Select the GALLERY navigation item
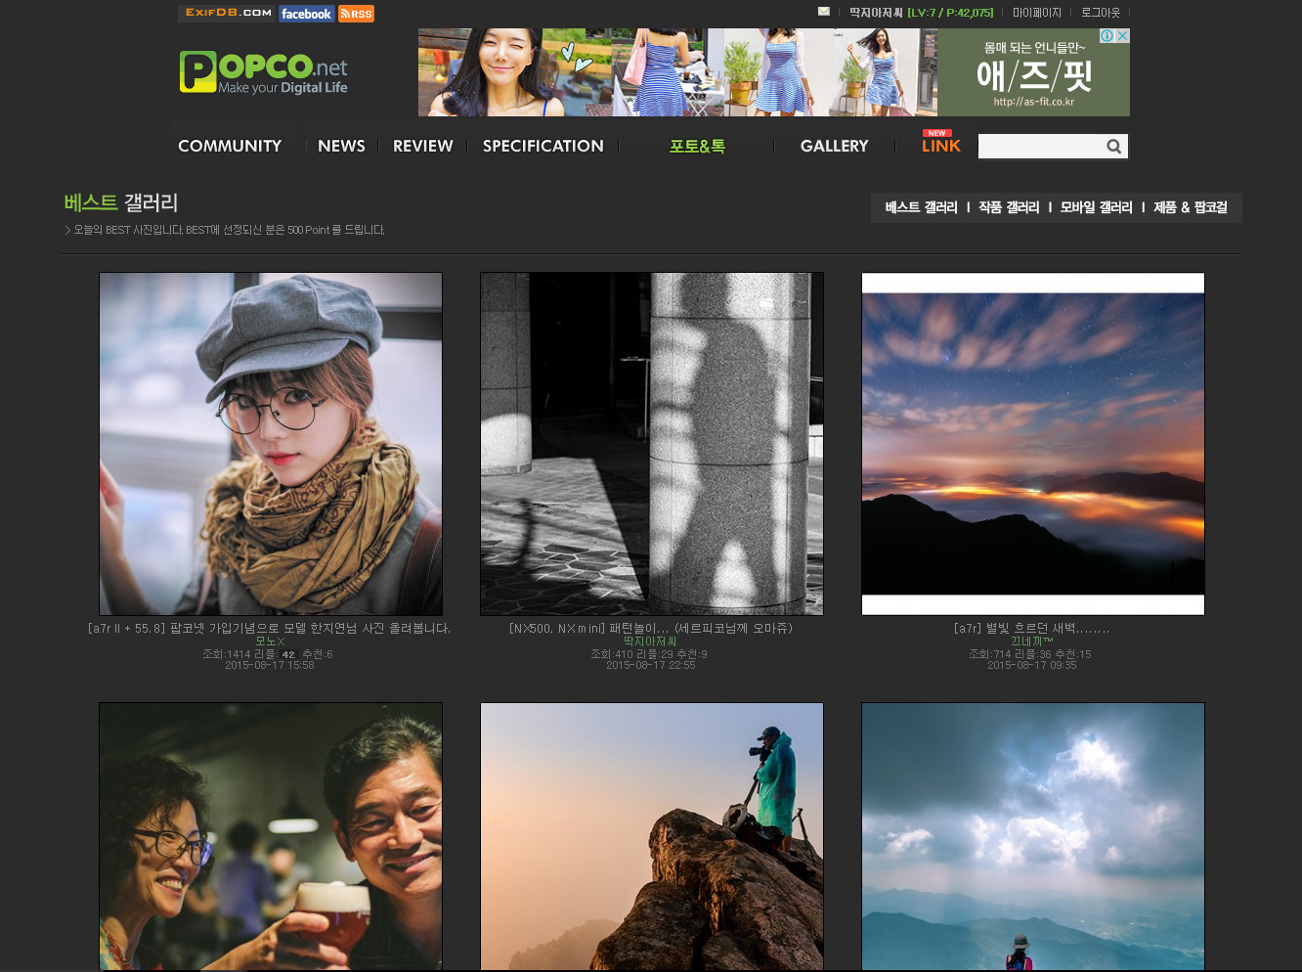The width and height of the screenshot is (1302, 972). (834, 146)
